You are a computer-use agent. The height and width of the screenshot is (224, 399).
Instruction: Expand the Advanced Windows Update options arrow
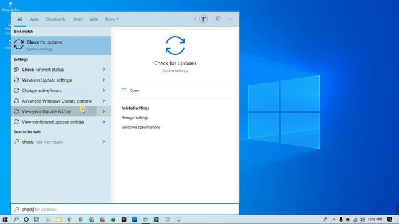point(103,101)
